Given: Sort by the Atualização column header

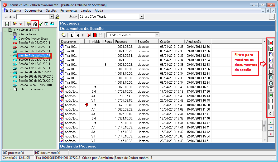Looking at the screenshot, I should click(x=198, y=42).
